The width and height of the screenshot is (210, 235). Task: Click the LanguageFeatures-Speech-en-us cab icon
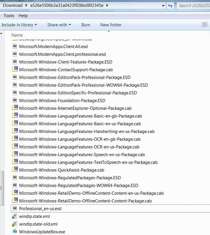click(x=15, y=154)
